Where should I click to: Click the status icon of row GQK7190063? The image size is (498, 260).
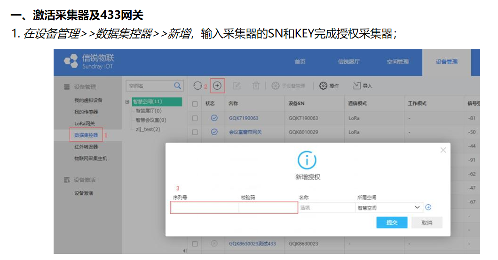pos(214,118)
